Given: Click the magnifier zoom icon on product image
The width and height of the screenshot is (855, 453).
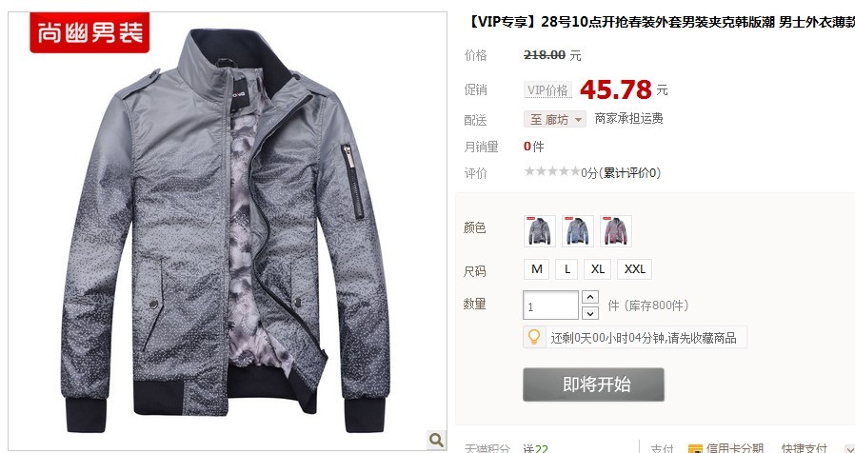Looking at the screenshot, I should point(436,440).
